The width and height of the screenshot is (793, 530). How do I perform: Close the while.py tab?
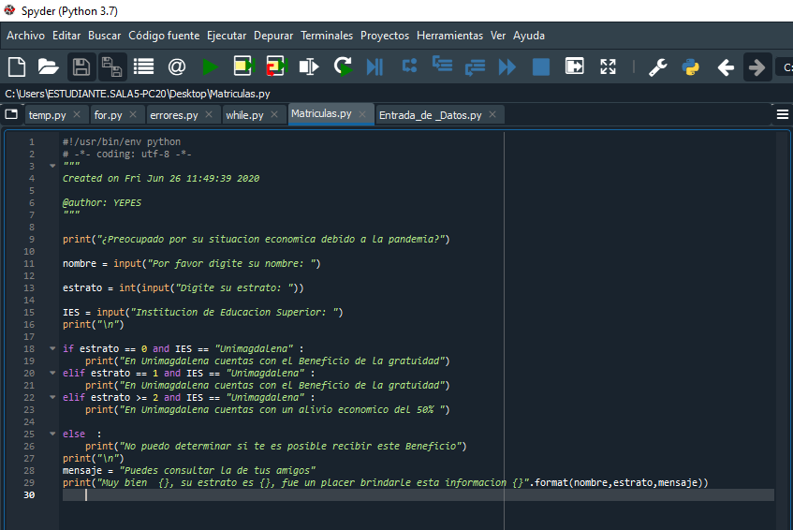[x=274, y=114]
